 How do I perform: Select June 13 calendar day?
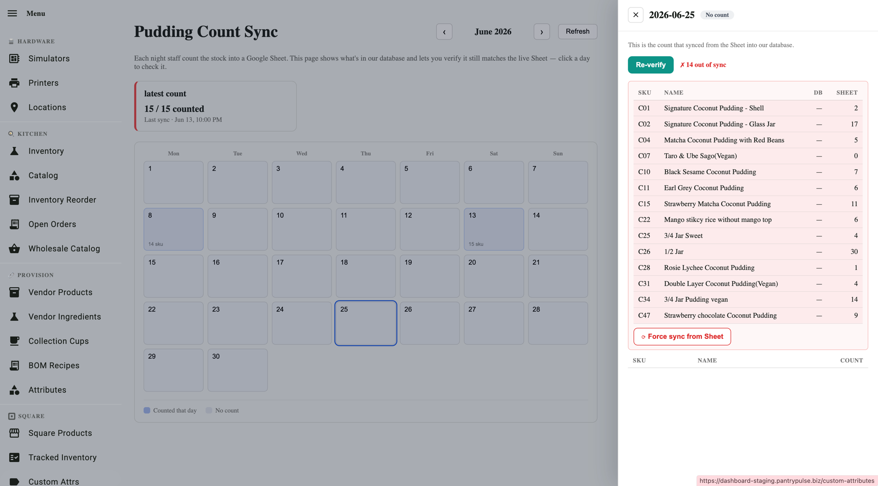(x=494, y=229)
